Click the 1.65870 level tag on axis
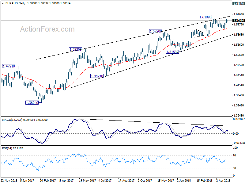Image resolution: width=245 pixels, height=184 pixels. [239, 3]
